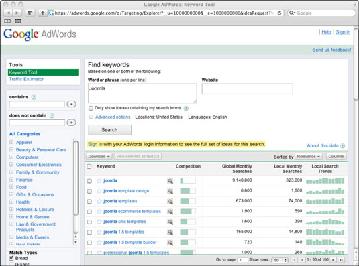The width and height of the screenshot is (359, 266).
Task: Expand Computers category
Action: 11,157
